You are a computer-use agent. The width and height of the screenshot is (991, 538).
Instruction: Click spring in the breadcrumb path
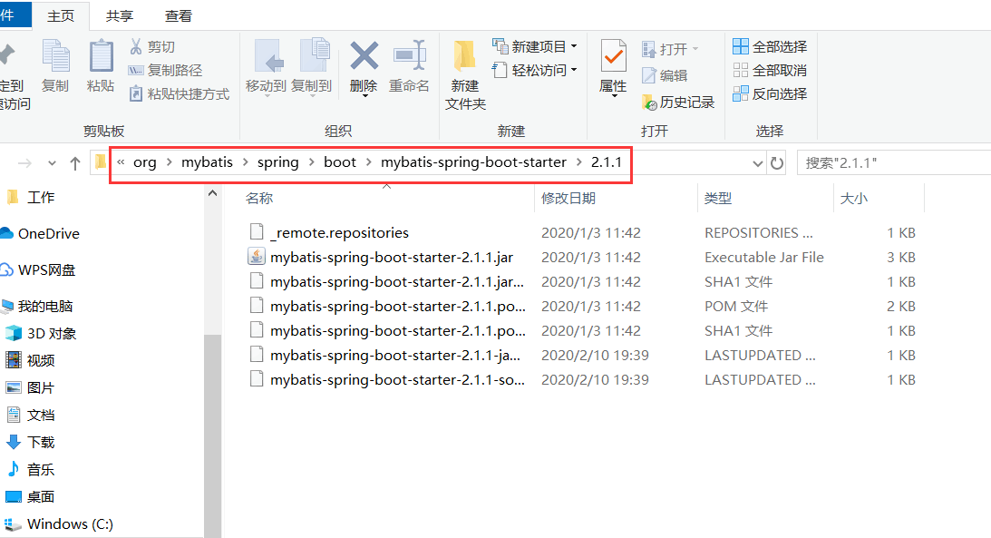coord(278,162)
